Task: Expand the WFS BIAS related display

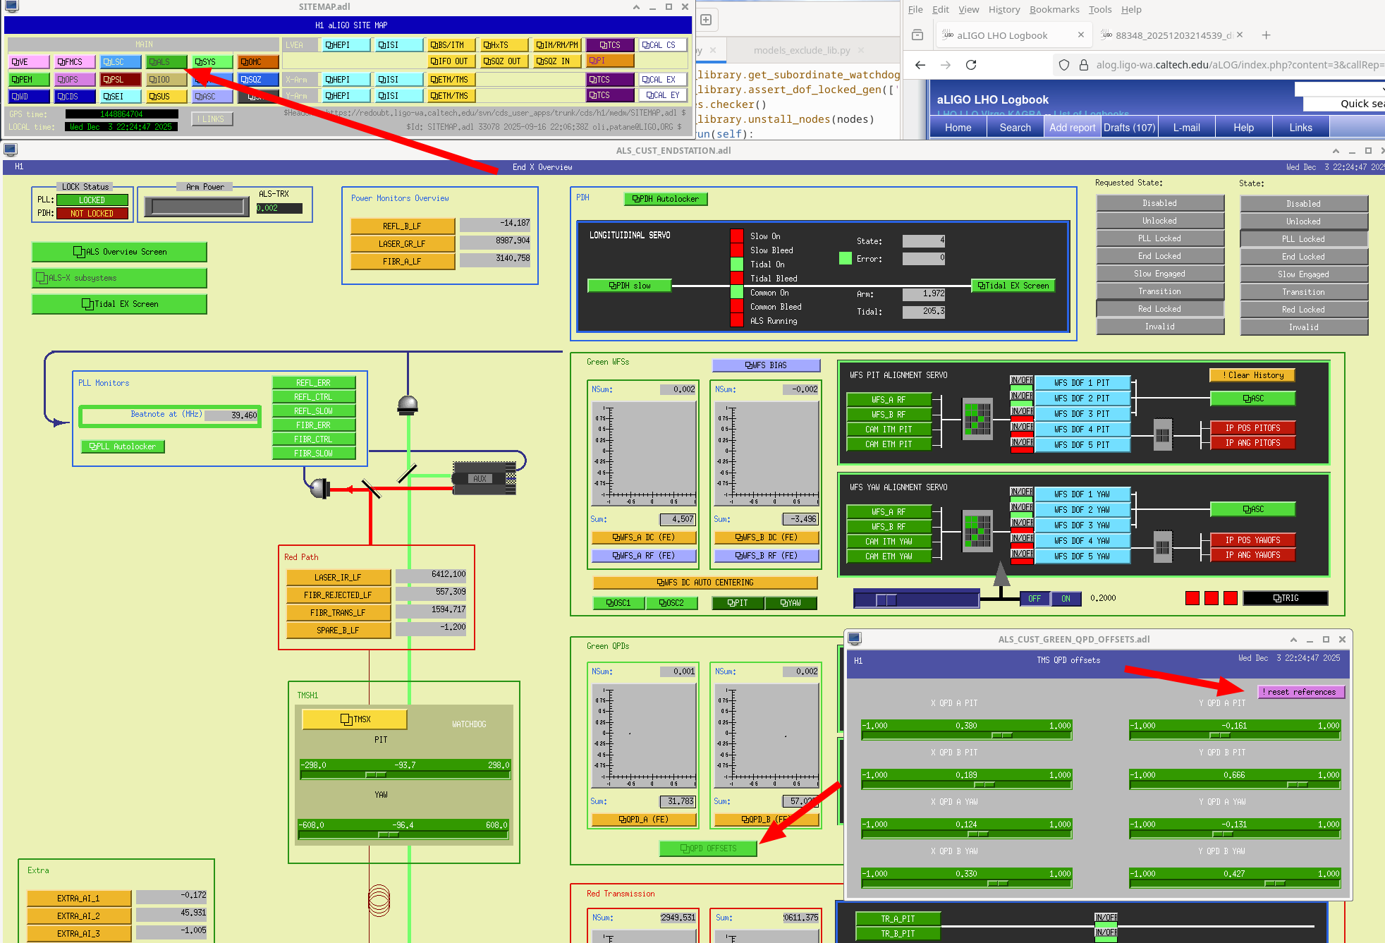Action: coord(766,365)
